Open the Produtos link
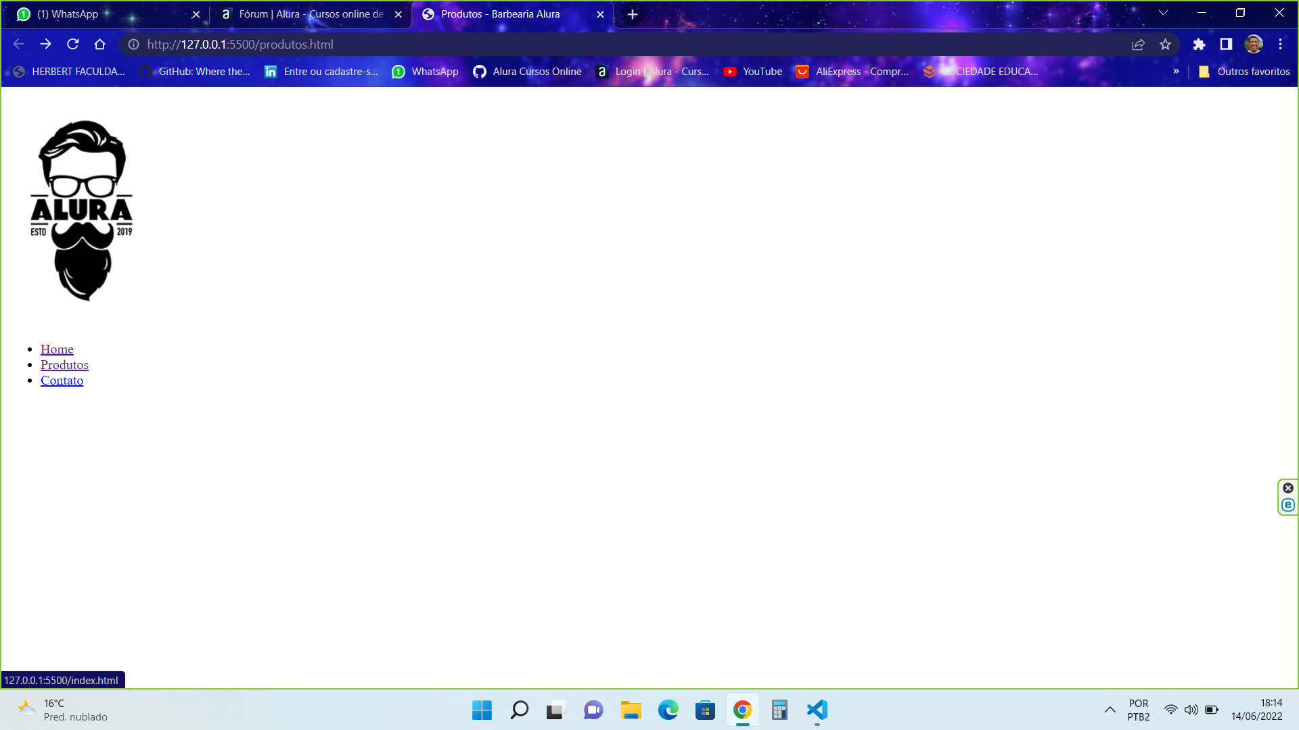The height and width of the screenshot is (730, 1299). point(64,365)
